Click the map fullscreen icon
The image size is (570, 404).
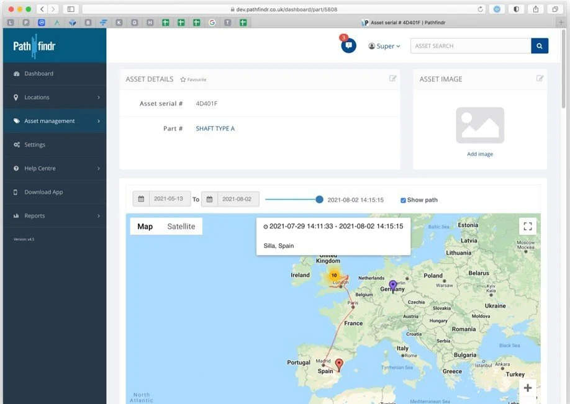pos(527,226)
